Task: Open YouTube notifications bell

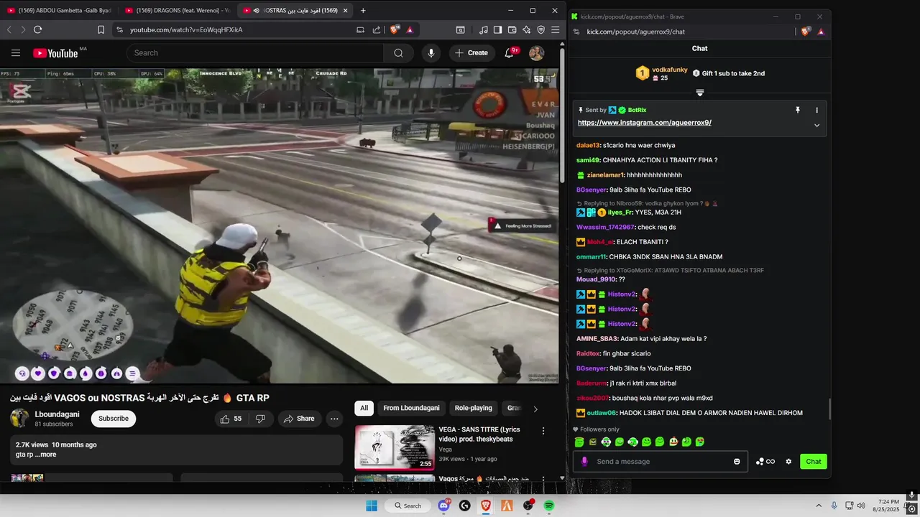Action: pos(510,53)
